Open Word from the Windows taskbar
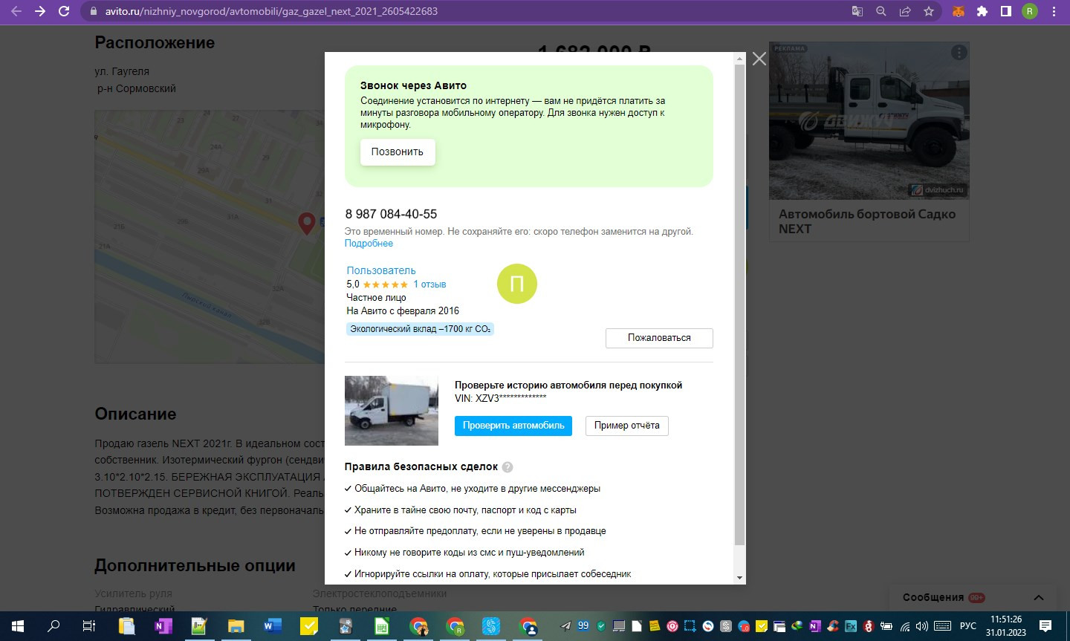The height and width of the screenshot is (641, 1070). [x=272, y=626]
